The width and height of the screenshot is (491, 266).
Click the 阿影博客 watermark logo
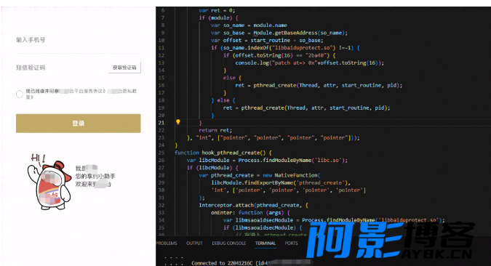click(x=390, y=239)
